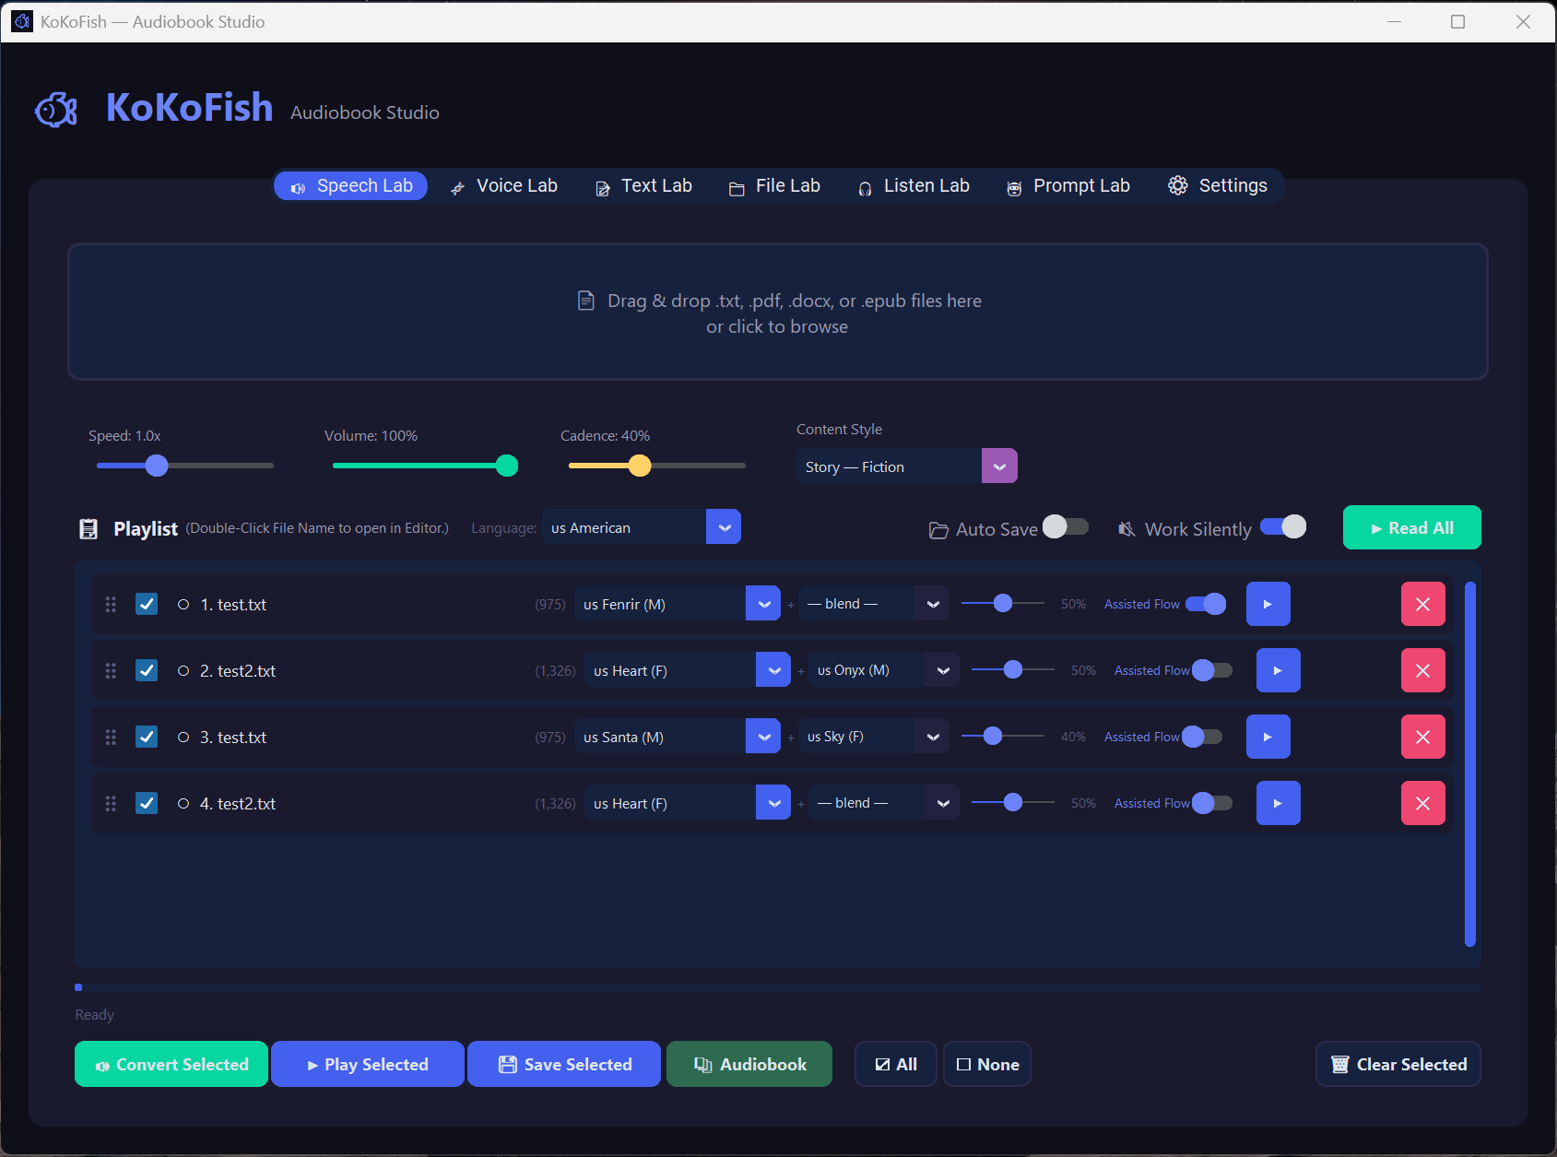Play the 2. test2.txt row

(x=1278, y=670)
